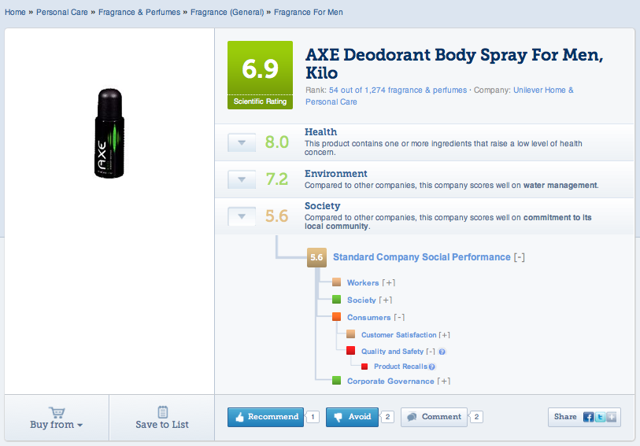
Task: Click the red Product Recalls color square
Action: (x=364, y=367)
